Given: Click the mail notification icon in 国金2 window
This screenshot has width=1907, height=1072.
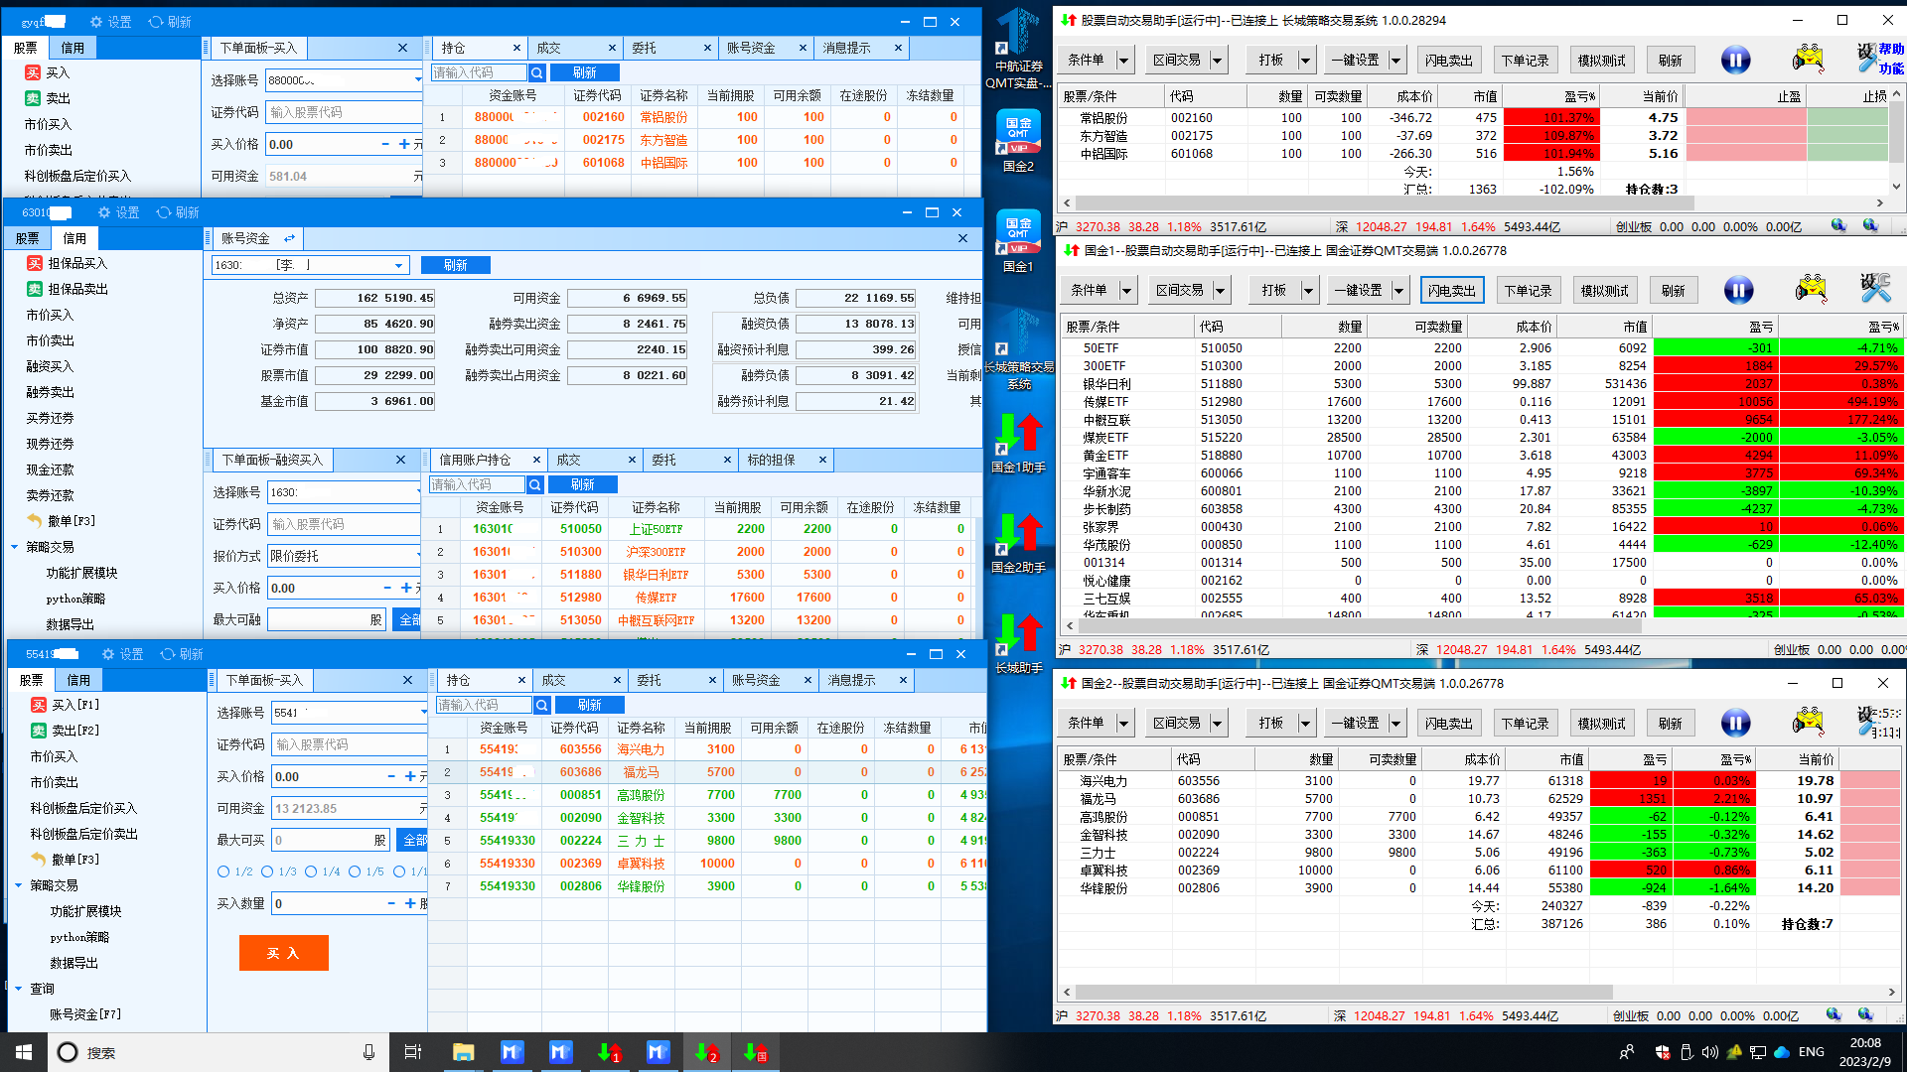Looking at the screenshot, I should pos(1809,722).
